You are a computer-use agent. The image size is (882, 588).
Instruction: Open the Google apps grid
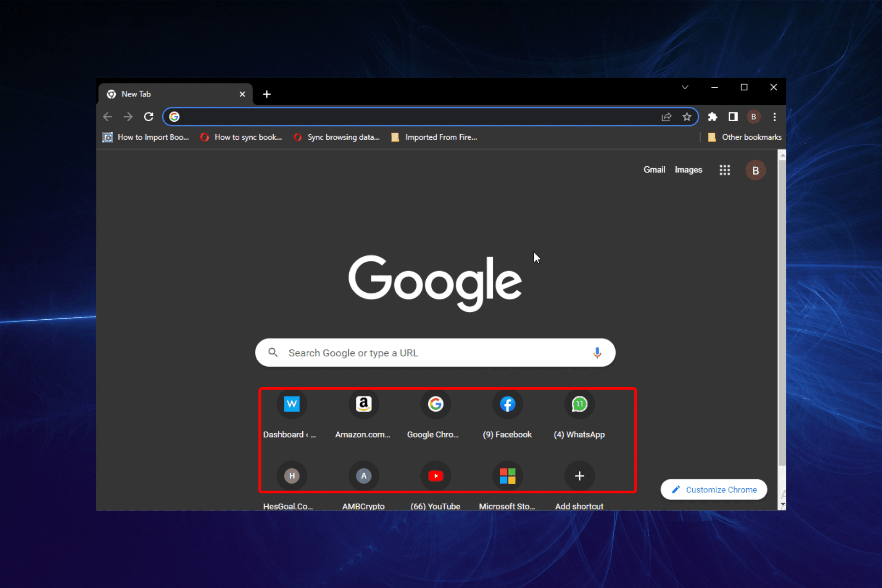pos(724,170)
